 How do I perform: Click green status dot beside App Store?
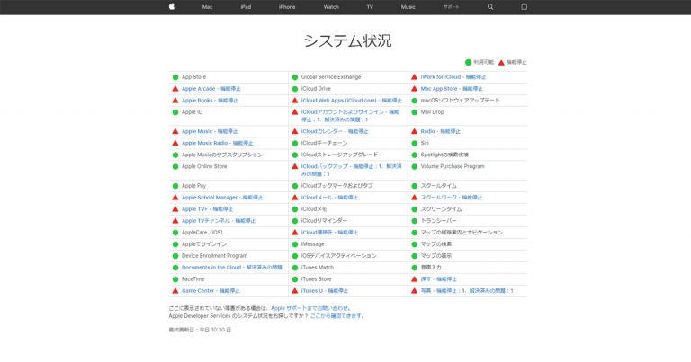175,77
